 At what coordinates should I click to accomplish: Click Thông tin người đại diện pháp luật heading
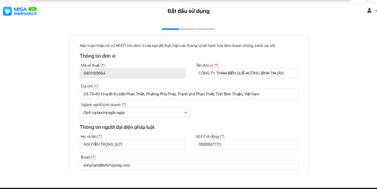pyautogui.click(x=117, y=127)
